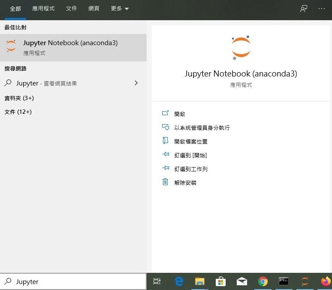Choose 以系統管理員身分執行
Viewport: 332px width, 290px height.
point(202,128)
